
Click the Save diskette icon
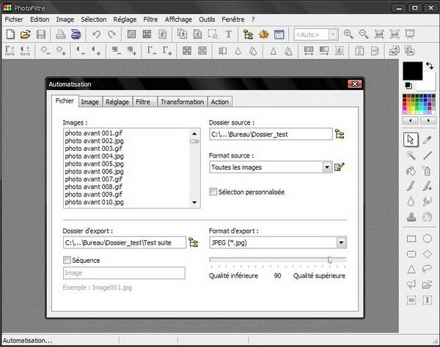click(x=41, y=34)
